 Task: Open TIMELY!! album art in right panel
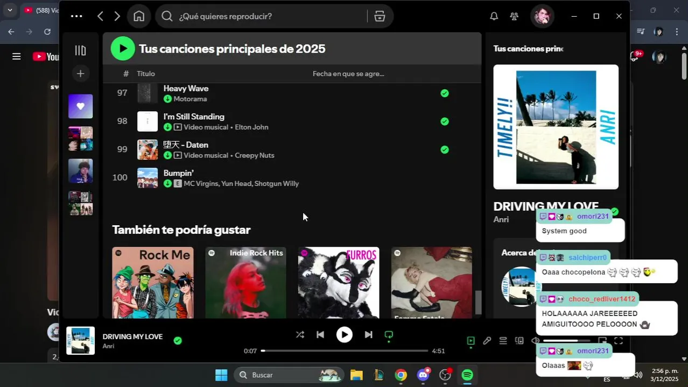point(556,127)
